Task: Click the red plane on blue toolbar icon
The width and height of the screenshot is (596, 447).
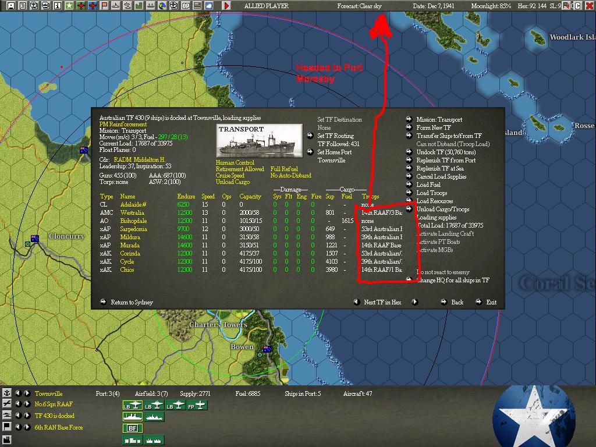Action: point(93,6)
